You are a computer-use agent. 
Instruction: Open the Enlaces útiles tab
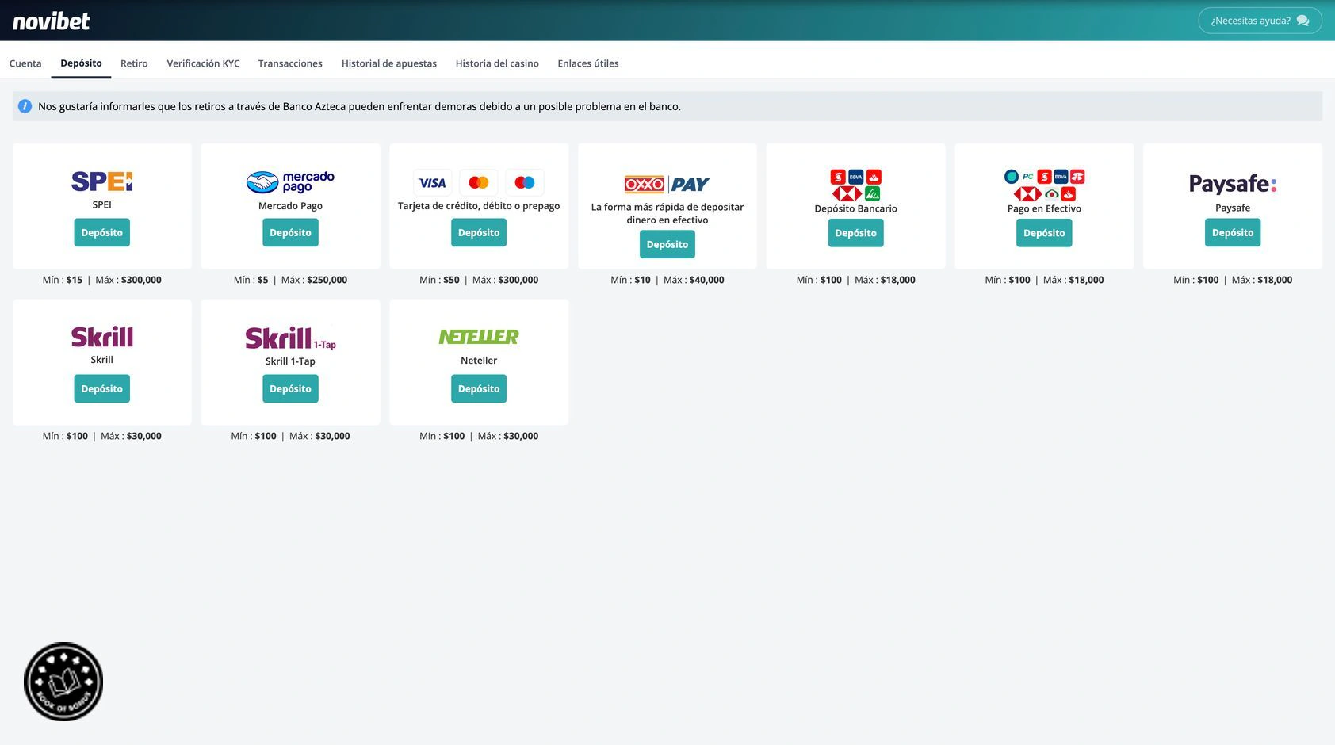588,63
